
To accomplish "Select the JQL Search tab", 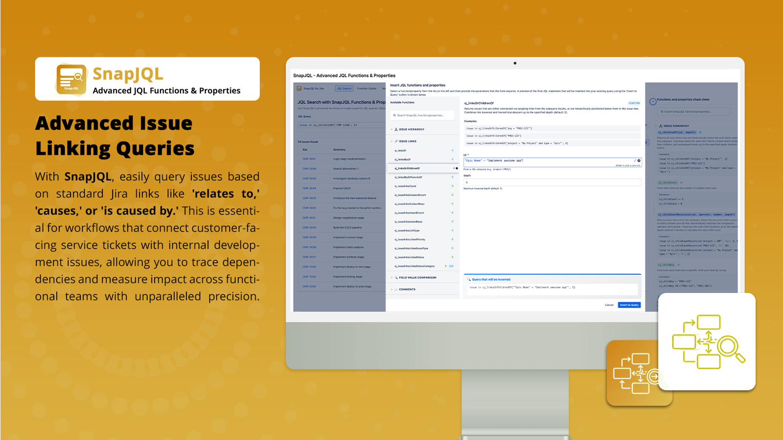I will tap(345, 88).
